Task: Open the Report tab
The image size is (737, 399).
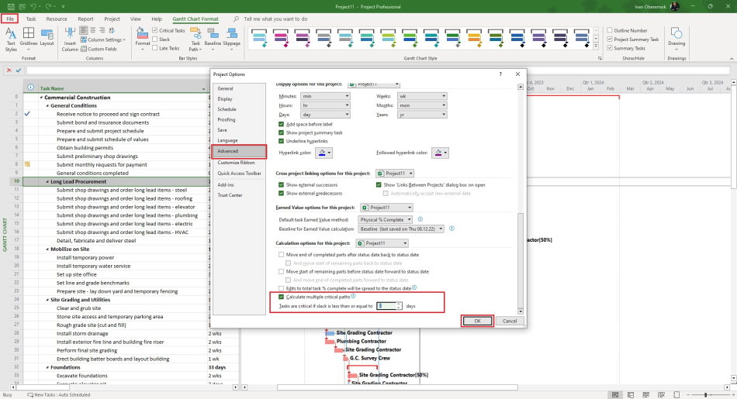Action: point(85,19)
